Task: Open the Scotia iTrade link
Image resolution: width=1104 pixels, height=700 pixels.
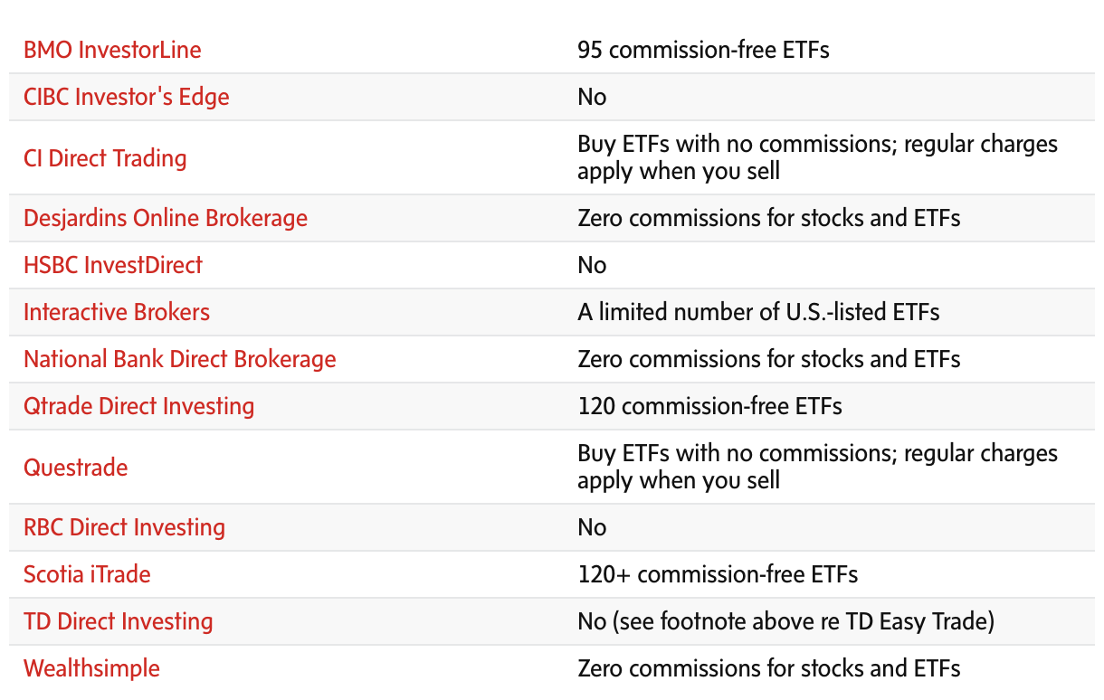Action: tap(87, 574)
